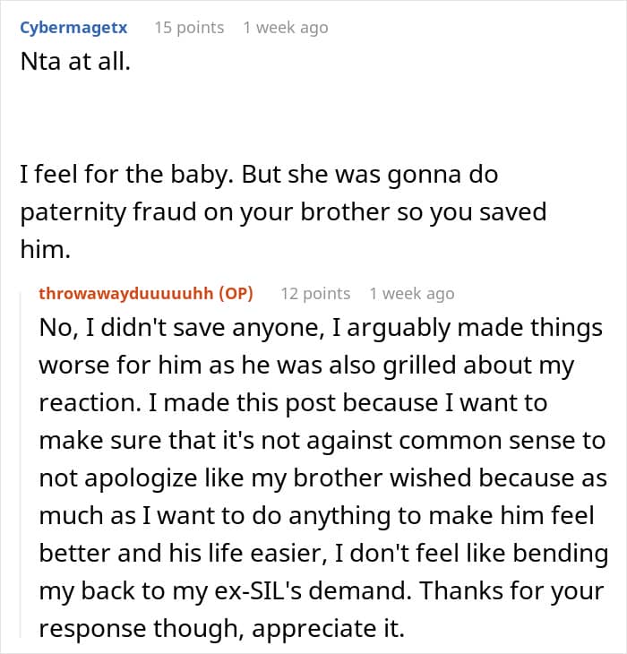The height and width of the screenshot is (654, 627).
Task: Open the Cybermagetx comment's 1 week ago timestamp
Action: tap(286, 28)
